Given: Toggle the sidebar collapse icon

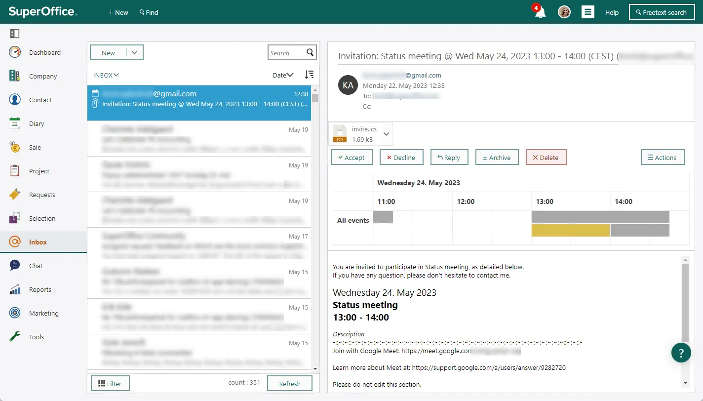Looking at the screenshot, I should (x=14, y=34).
